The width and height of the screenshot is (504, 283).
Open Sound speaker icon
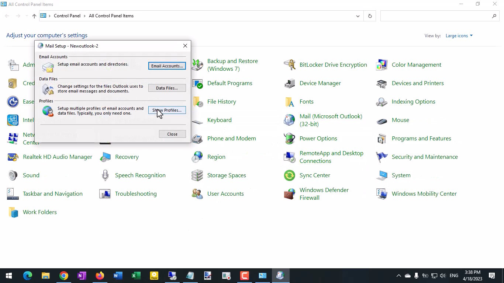13,175
